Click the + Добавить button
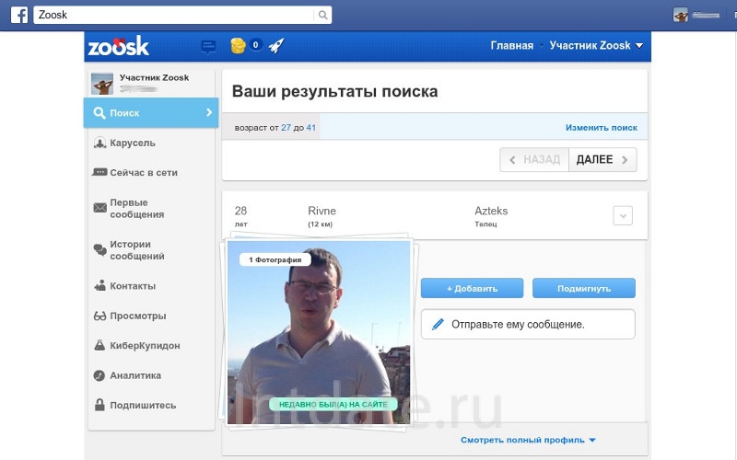 coord(472,288)
